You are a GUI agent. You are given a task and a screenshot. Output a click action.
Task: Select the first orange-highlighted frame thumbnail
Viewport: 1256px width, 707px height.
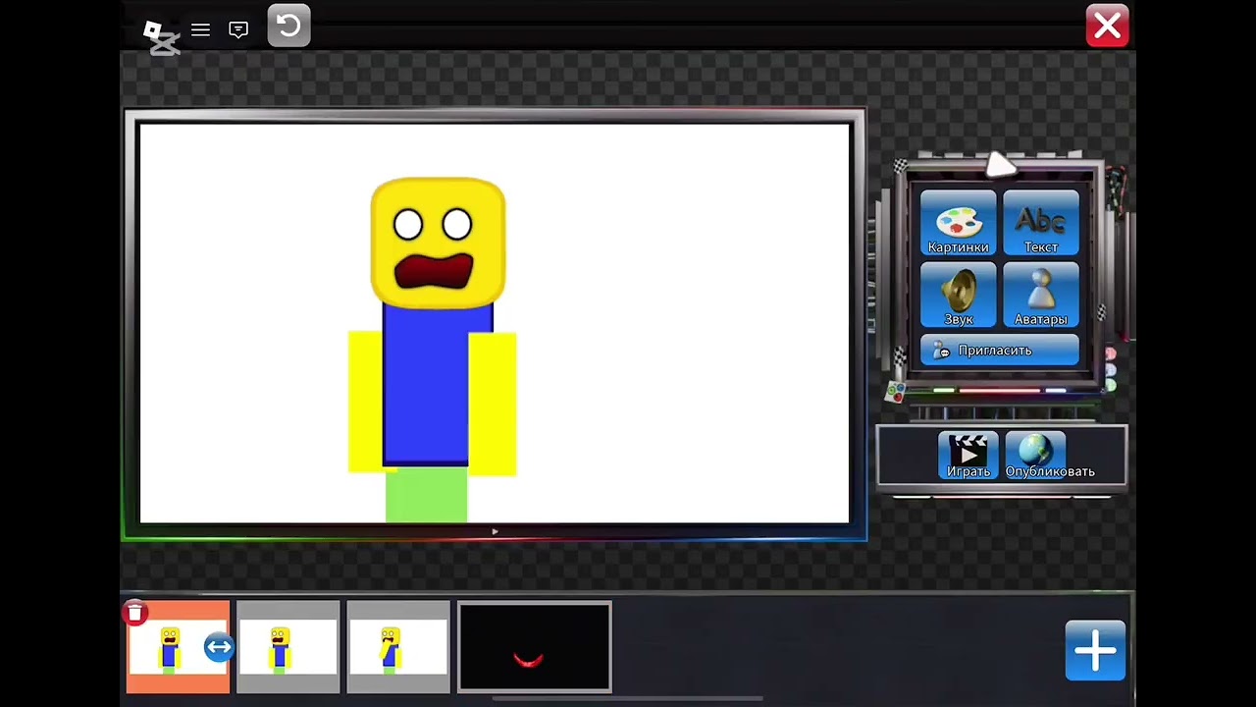pyautogui.click(x=178, y=647)
